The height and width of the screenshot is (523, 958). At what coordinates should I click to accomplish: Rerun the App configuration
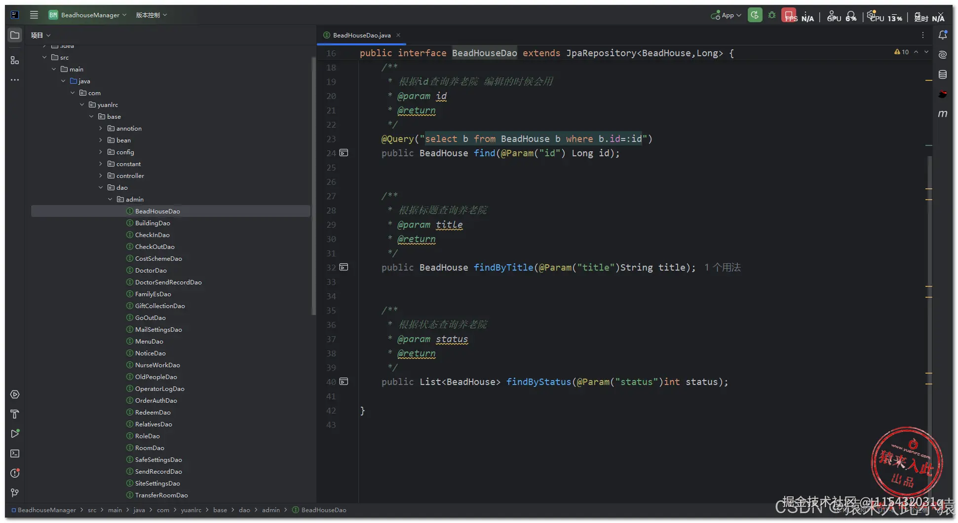(755, 15)
